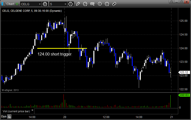191x120 pixels.
Task: Click the tall green volume bar at far right
Action: (x=170, y=101)
